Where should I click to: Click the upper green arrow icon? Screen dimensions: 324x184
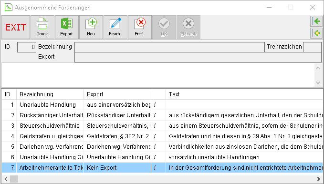pyautogui.click(x=316, y=21)
